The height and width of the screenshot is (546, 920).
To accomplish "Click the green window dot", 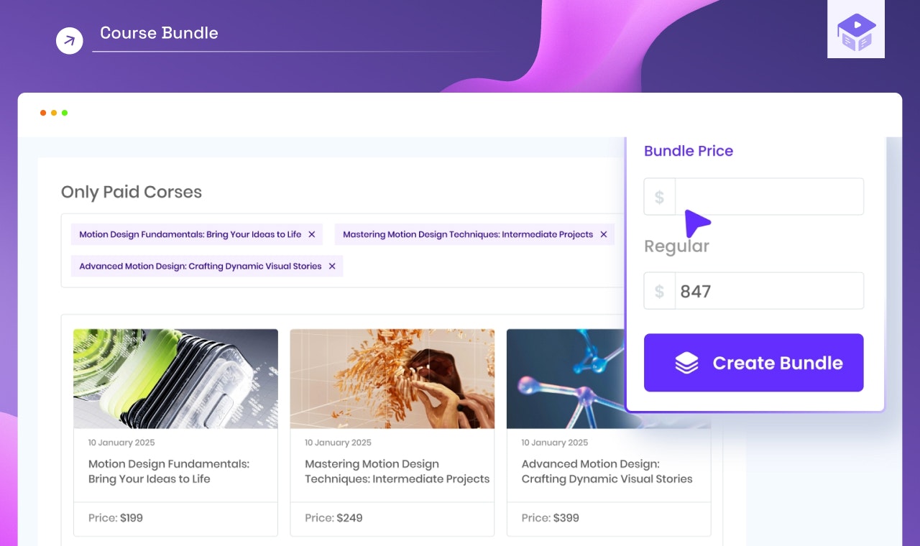I will 65,113.
